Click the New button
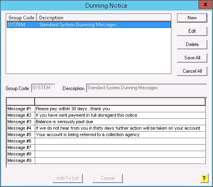The height and width of the screenshot is (187, 213). [192, 18]
